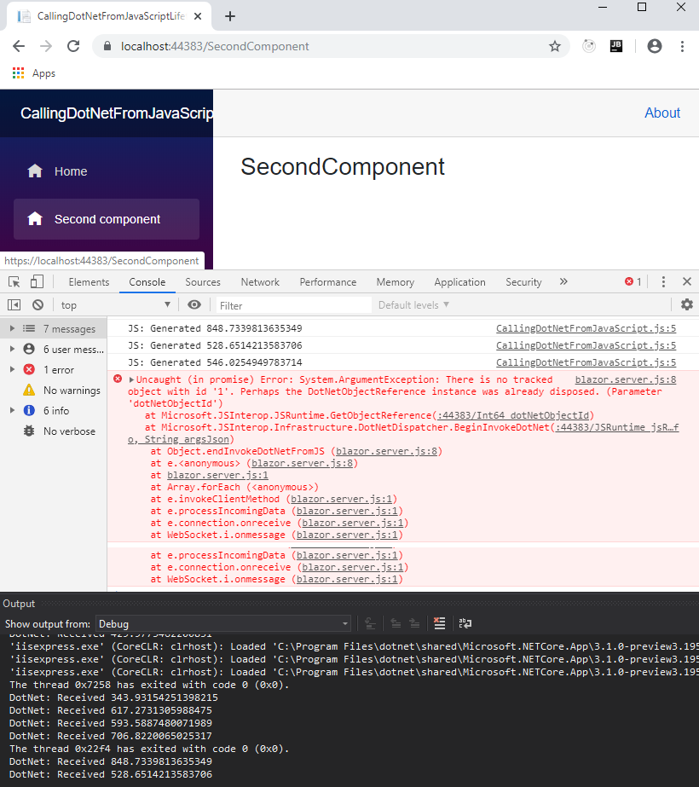Clear the console messages
Screen dimensions: 699x787
38,305
